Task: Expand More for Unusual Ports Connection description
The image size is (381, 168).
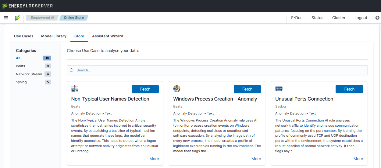Action: tap(358, 159)
